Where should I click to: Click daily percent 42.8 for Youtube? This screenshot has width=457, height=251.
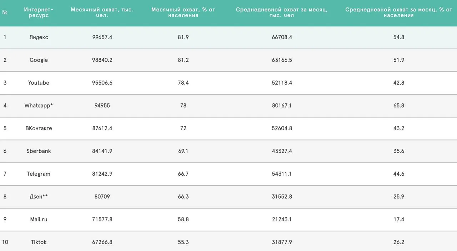[399, 83]
